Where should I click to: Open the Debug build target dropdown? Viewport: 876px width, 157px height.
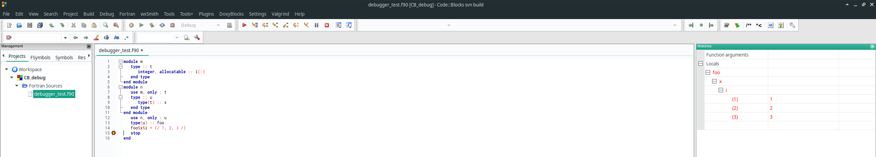click(x=218, y=25)
